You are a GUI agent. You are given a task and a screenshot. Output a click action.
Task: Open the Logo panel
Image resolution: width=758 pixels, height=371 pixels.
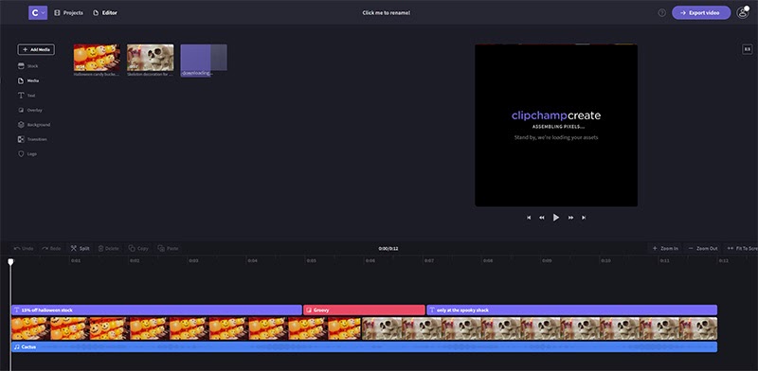tap(27, 153)
